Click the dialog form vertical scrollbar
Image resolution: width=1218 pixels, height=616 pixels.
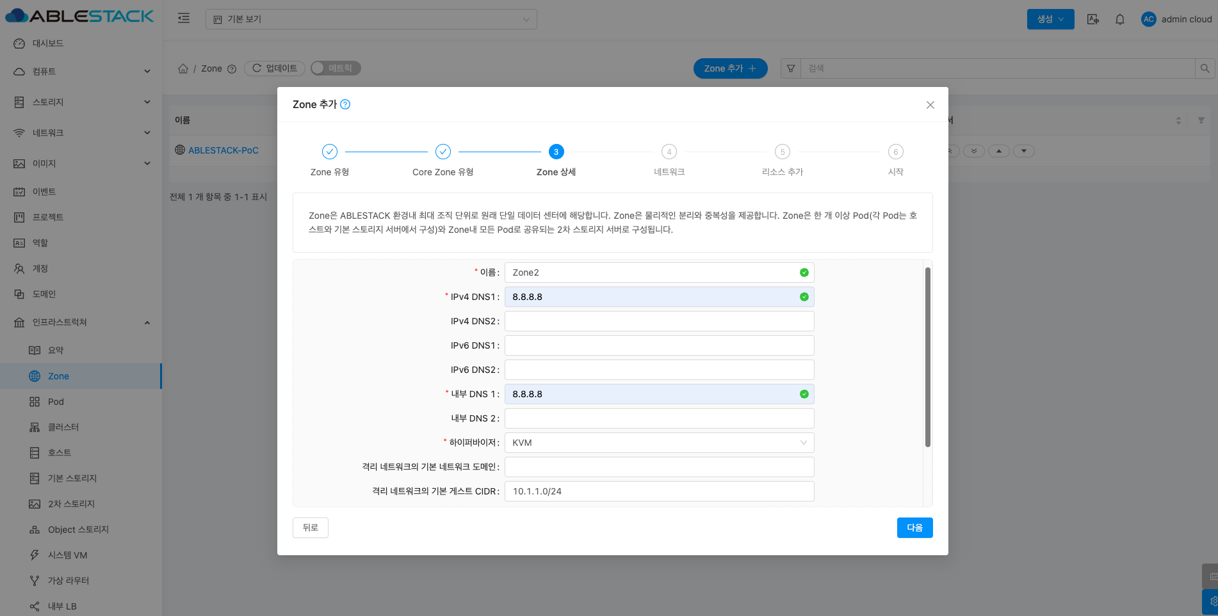927,357
